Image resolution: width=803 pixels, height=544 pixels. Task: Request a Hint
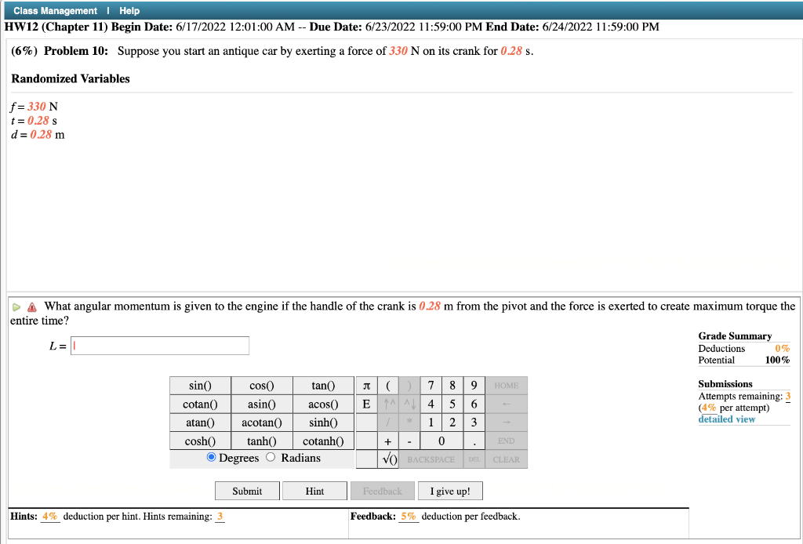314,491
